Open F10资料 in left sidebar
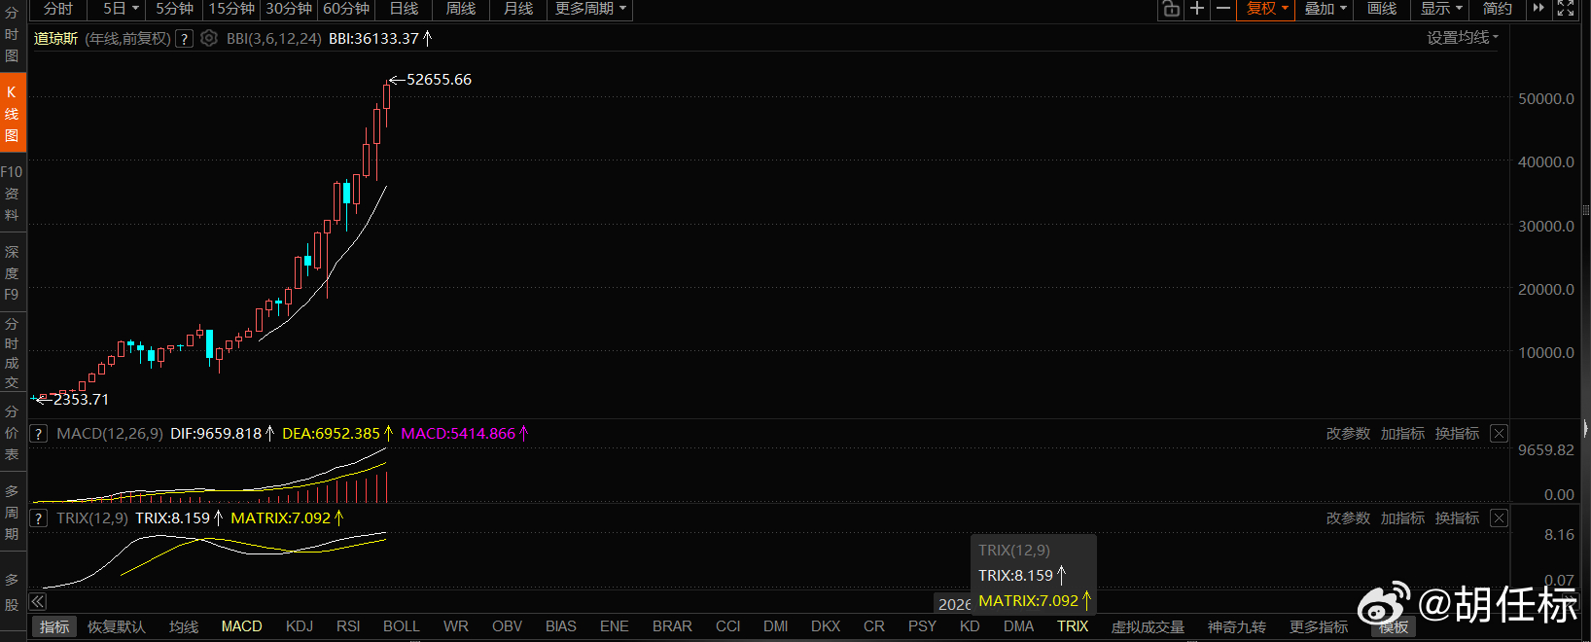Screen dimensions: 1591x642 [12, 194]
